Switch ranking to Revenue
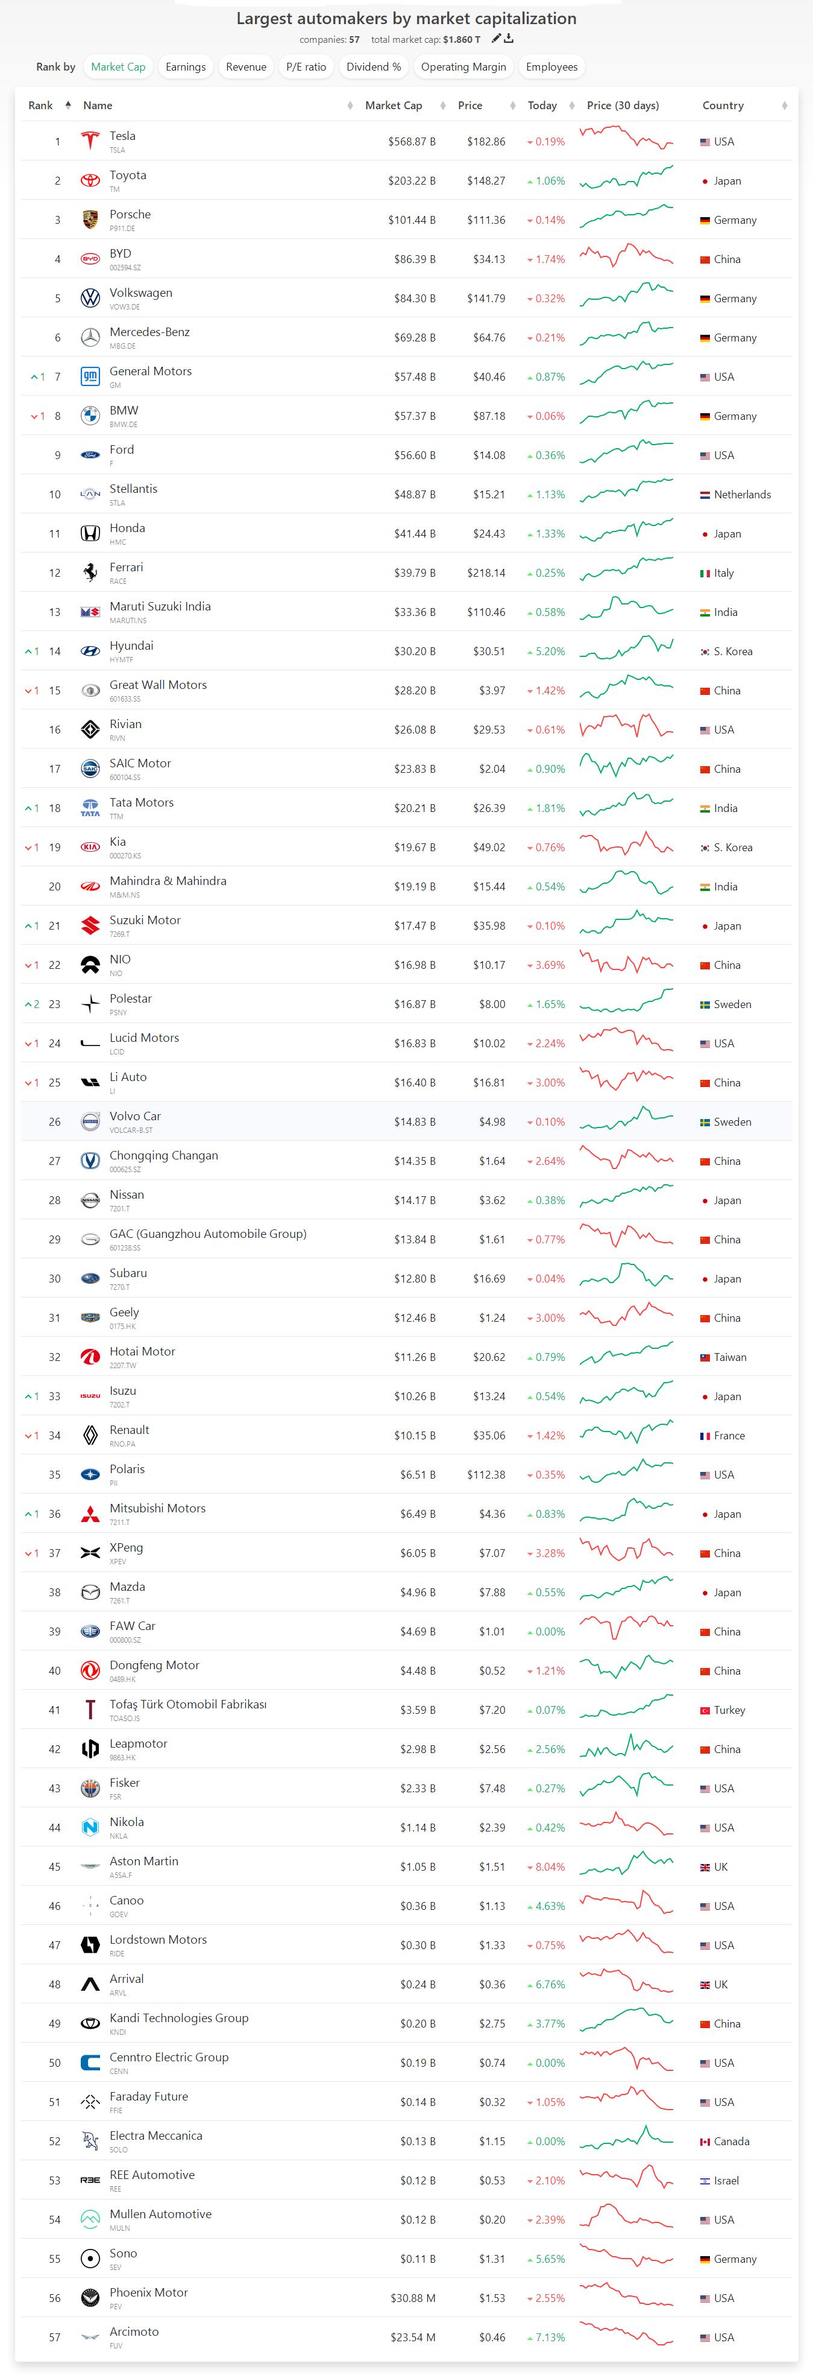Viewport: 813px width, 2375px height. pyautogui.click(x=246, y=68)
